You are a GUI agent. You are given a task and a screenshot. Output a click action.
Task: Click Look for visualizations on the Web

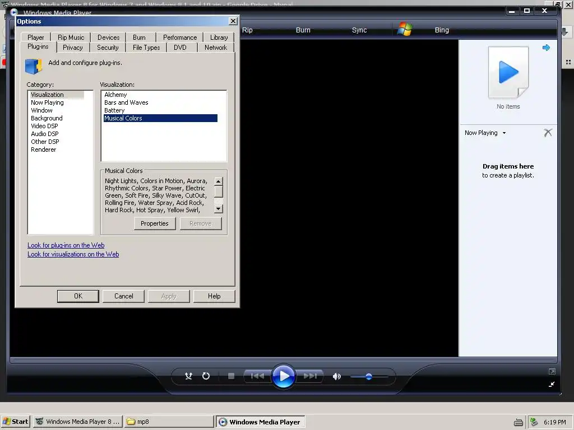[73, 254]
